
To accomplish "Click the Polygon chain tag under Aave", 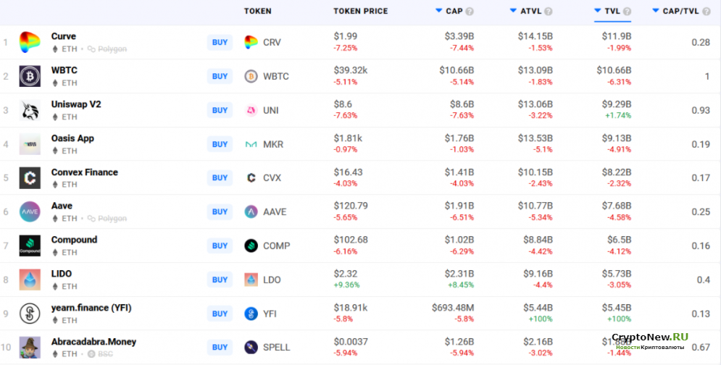I will [x=107, y=219].
